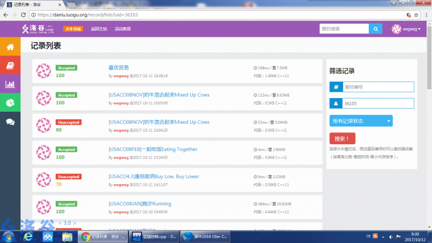This screenshot has width=432, height=243.
Task: Select the 大牛分站 nav item
Action: (73, 29)
